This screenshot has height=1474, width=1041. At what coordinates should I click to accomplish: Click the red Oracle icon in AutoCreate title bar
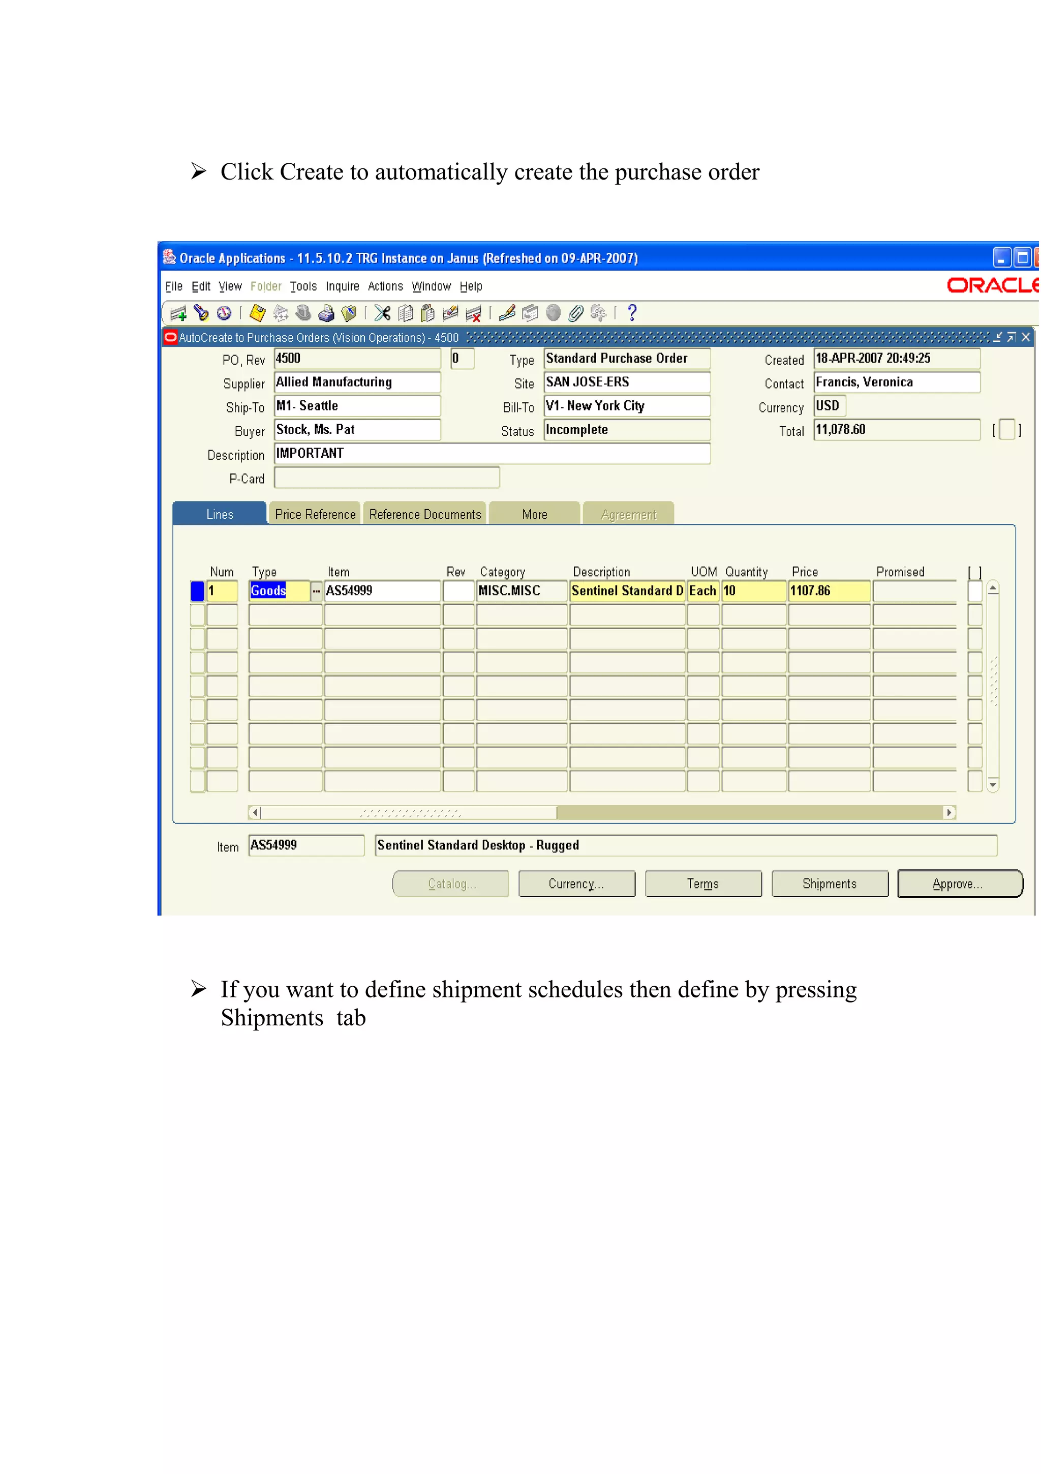(x=171, y=338)
